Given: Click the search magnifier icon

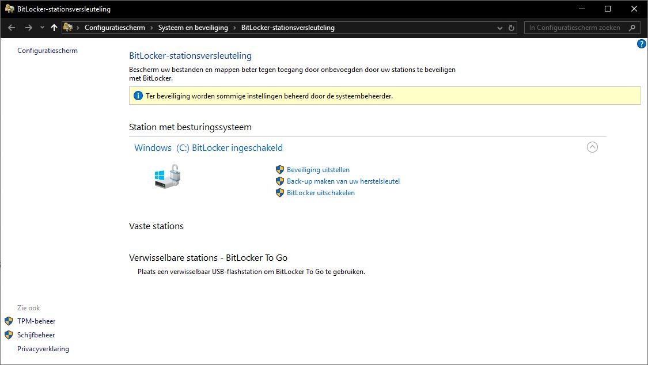Looking at the screenshot, I should (x=632, y=28).
